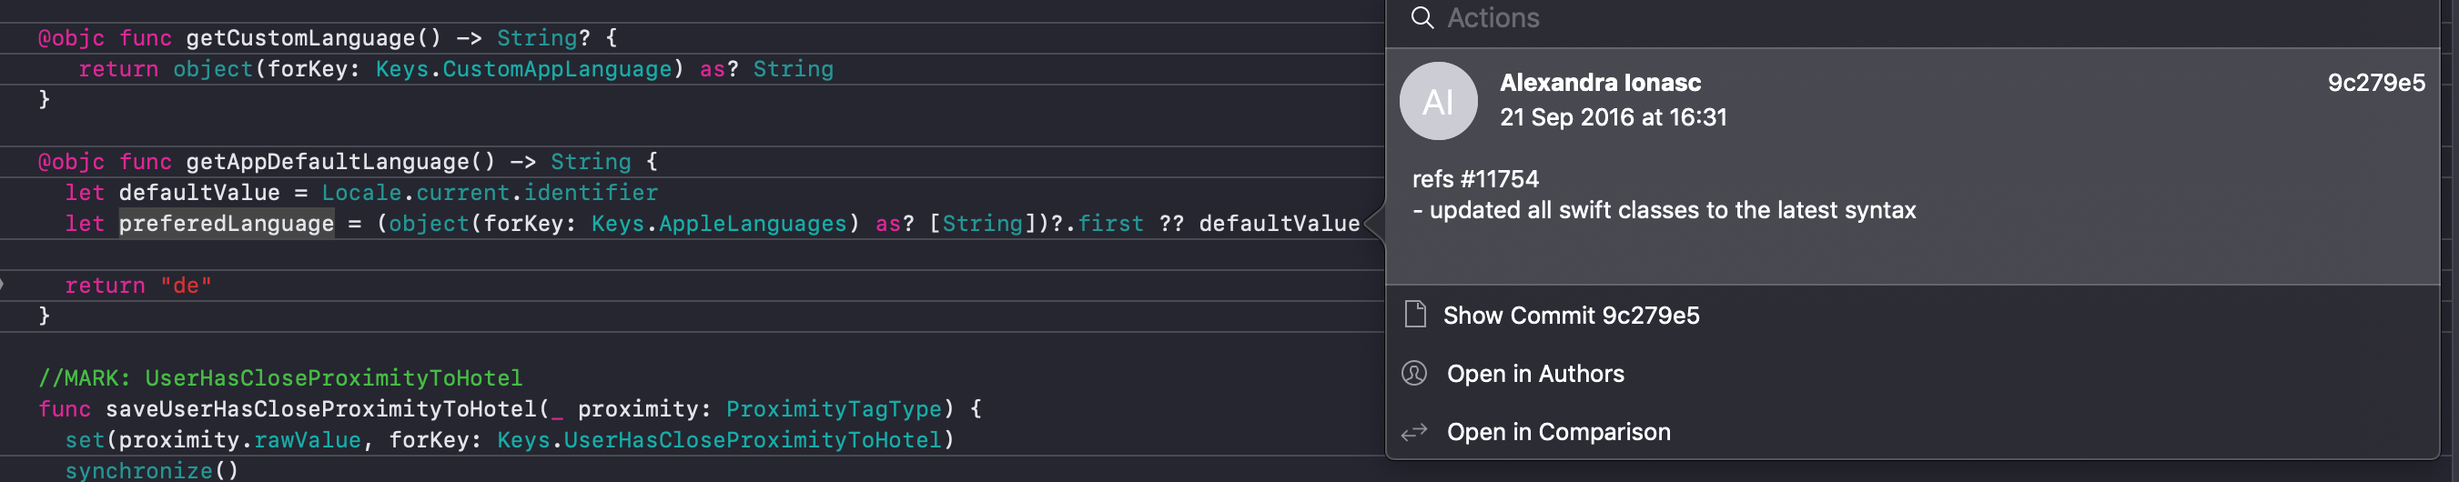Click the document icon beside Show Commit
The width and height of the screenshot is (2459, 482).
point(1414,314)
